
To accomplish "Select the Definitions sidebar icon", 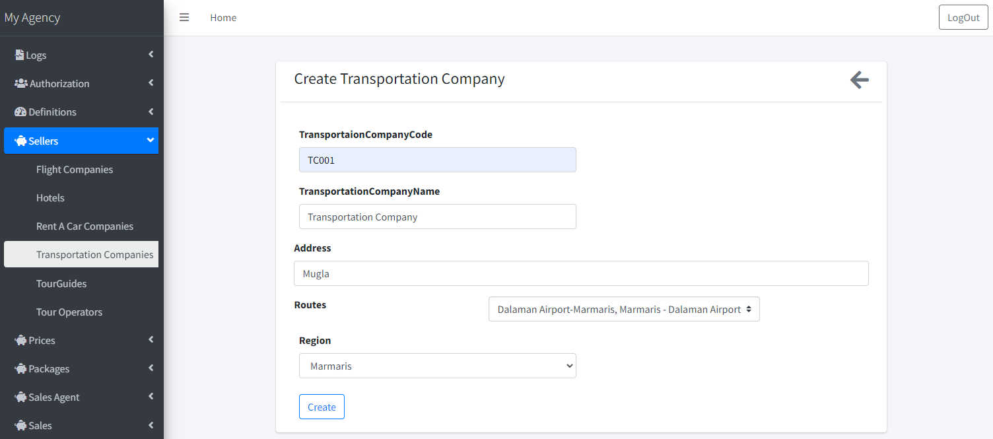I will click(x=20, y=112).
